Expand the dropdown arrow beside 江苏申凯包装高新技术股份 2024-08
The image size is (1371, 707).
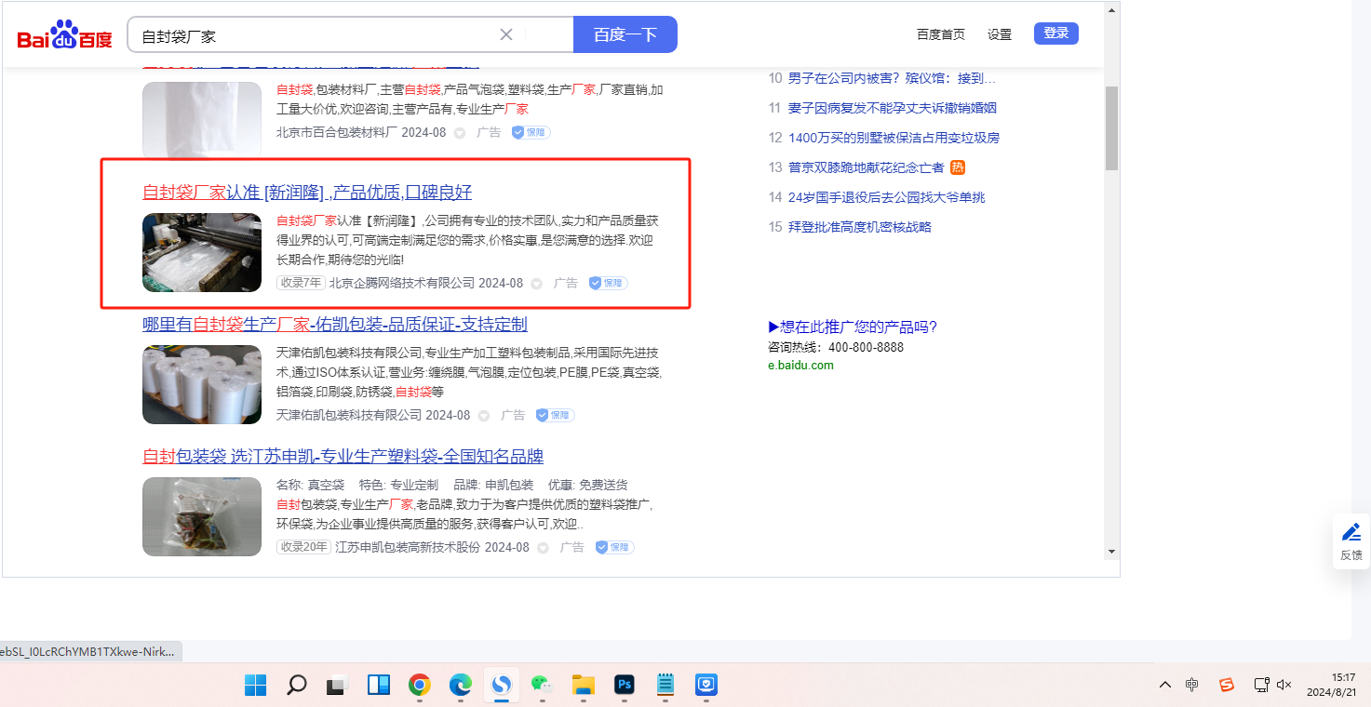pos(543,548)
